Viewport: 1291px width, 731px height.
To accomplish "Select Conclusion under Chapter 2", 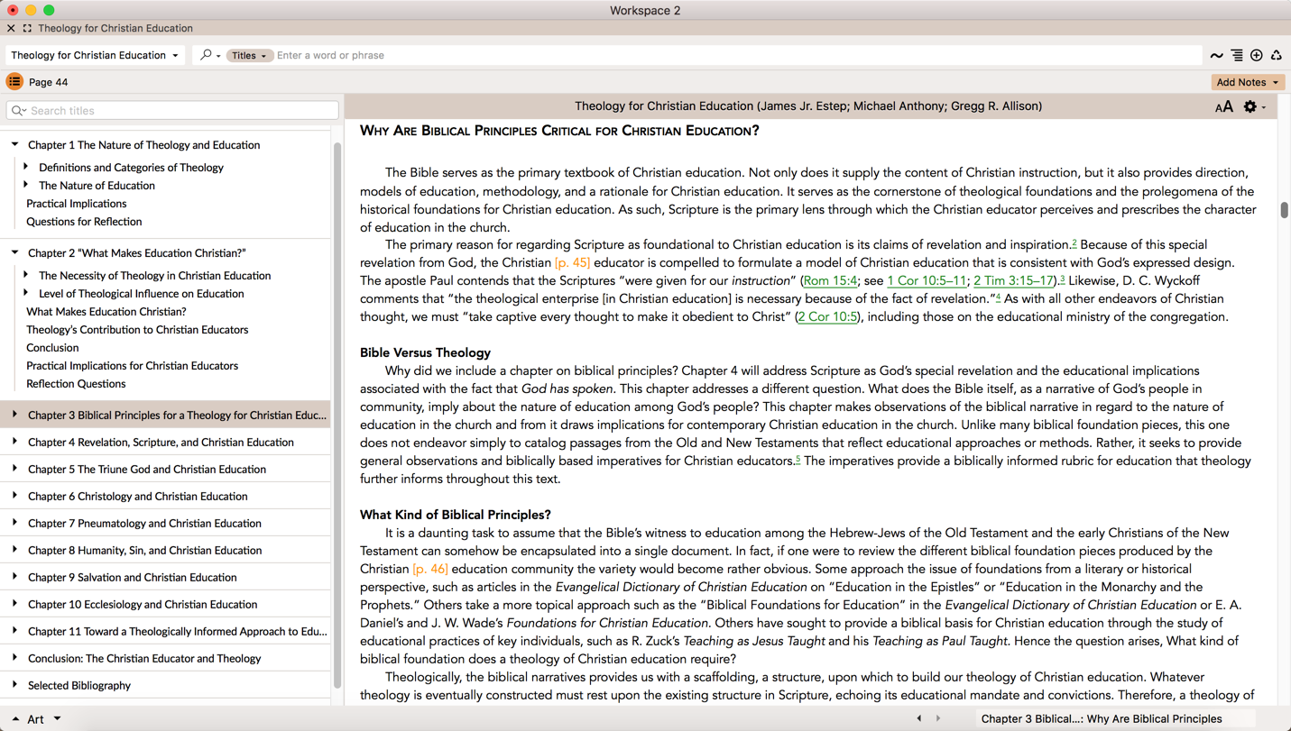I will 52,348.
